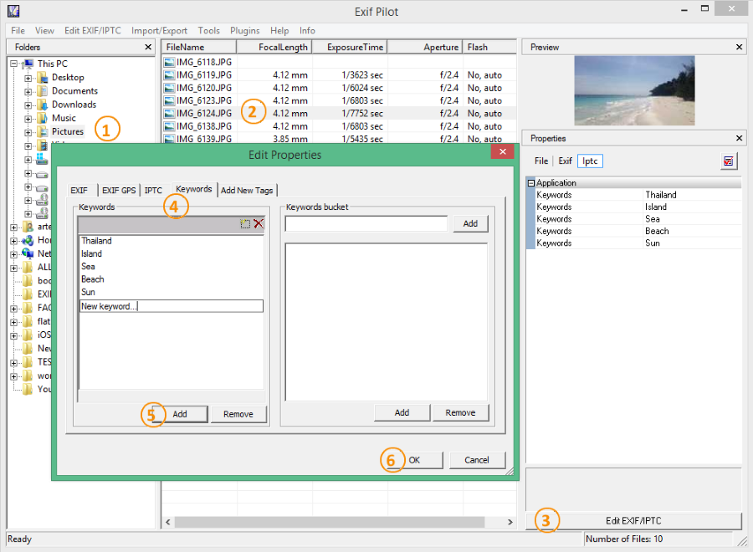Expand the Desktop folder node
This screenshot has width=753, height=552.
tap(28, 78)
